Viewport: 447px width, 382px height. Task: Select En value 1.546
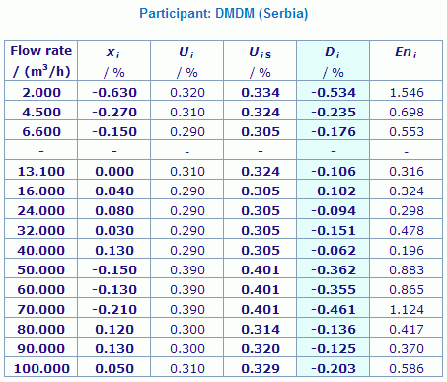point(407,93)
